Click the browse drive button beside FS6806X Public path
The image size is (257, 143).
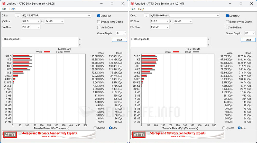(x=146, y=16)
